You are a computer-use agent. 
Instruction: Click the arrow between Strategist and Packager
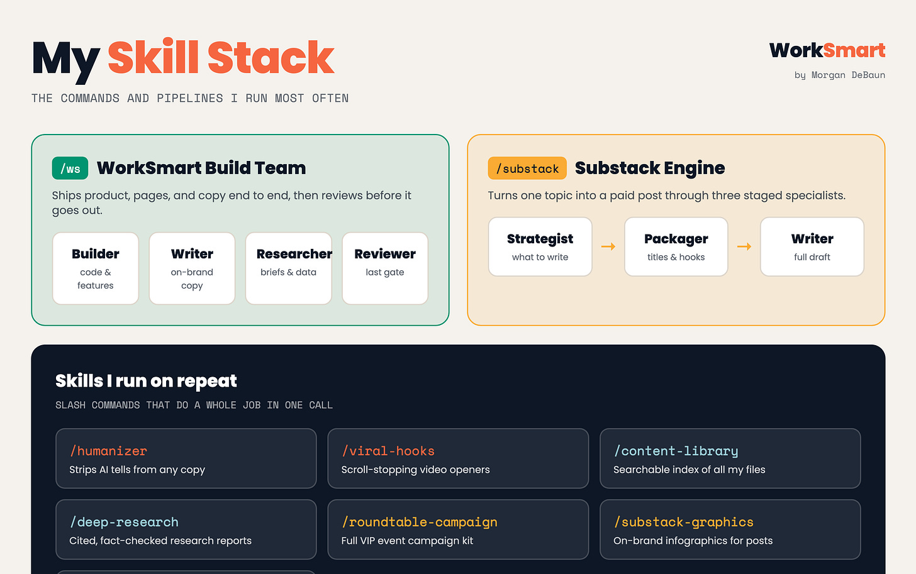pos(608,246)
